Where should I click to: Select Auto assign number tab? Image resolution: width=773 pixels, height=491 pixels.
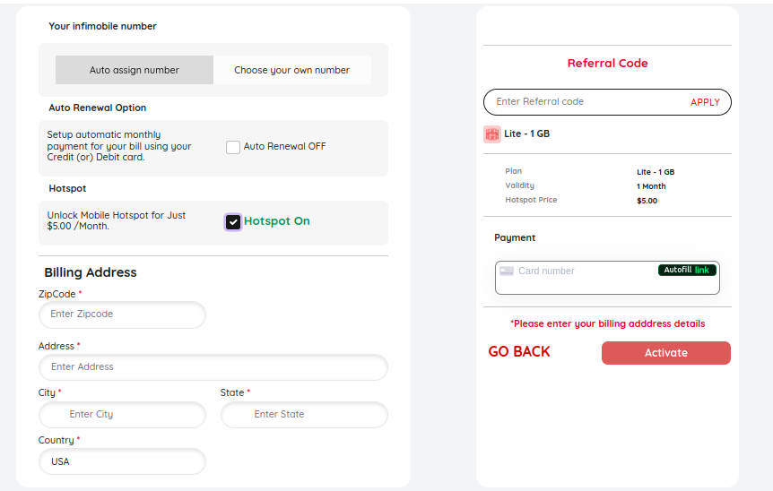[x=135, y=70]
